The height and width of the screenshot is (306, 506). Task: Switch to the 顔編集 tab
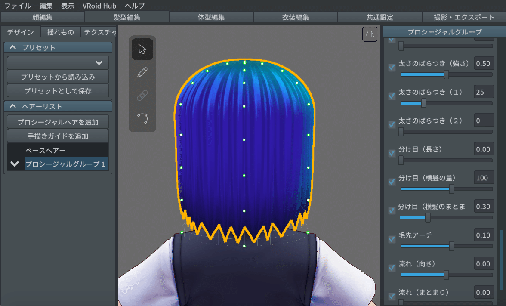pyautogui.click(x=42, y=17)
